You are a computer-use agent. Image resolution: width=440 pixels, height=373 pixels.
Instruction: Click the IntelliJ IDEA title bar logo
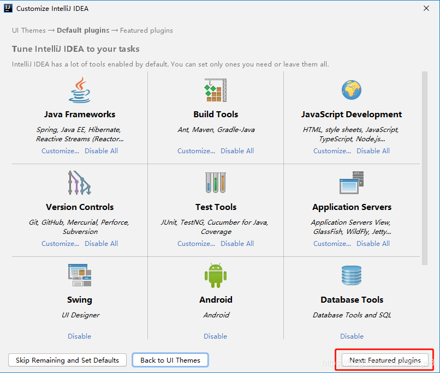coord(8,8)
